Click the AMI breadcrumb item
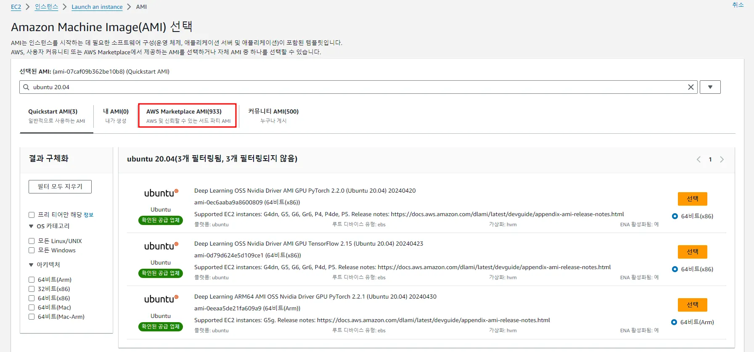The width and height of the screenshot is (754, 352). click(x=141, y=7)
